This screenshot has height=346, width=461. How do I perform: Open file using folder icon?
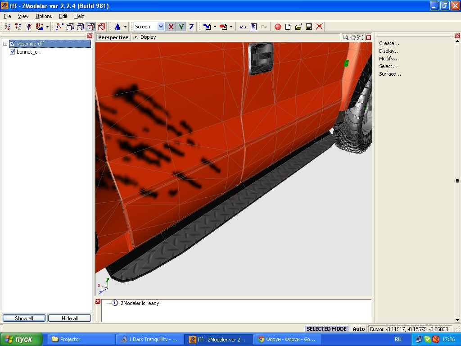click(298, 27)
